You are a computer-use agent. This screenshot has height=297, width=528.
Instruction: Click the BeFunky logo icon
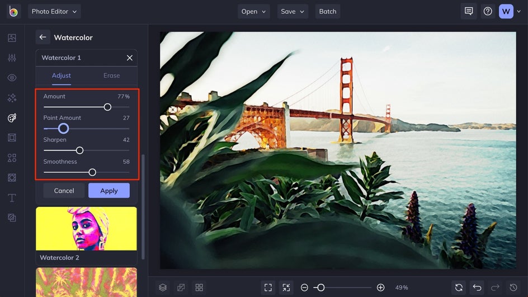13,11
